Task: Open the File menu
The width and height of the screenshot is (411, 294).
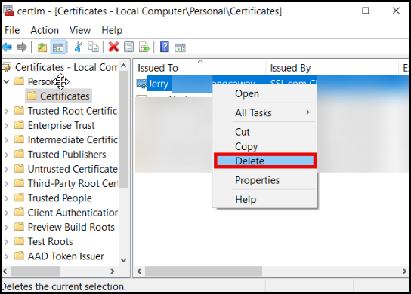Action: (12, 30)
